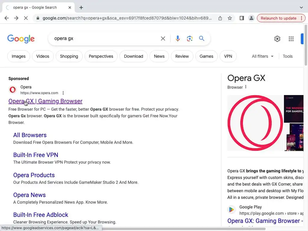Click the 'Sponsored' label
The image size is (308, 231).
pos(18,79)
